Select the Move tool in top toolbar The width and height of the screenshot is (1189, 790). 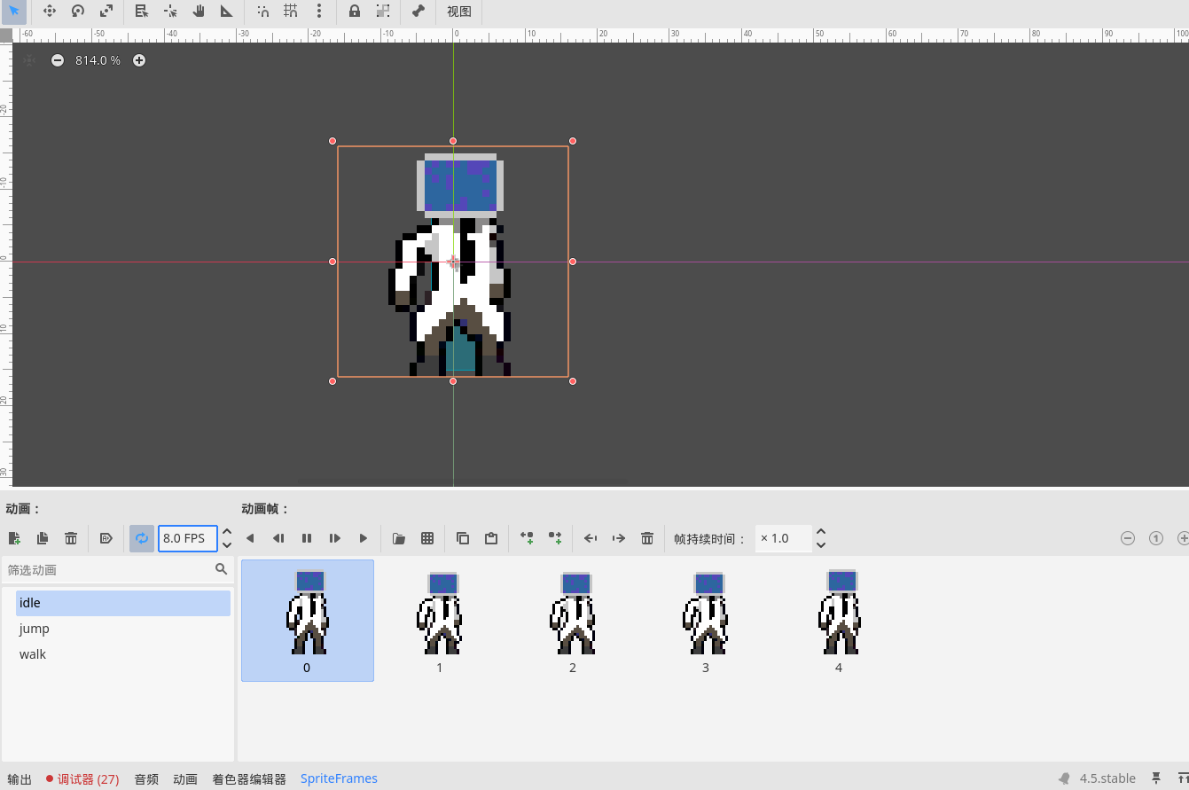click(50, 12)
